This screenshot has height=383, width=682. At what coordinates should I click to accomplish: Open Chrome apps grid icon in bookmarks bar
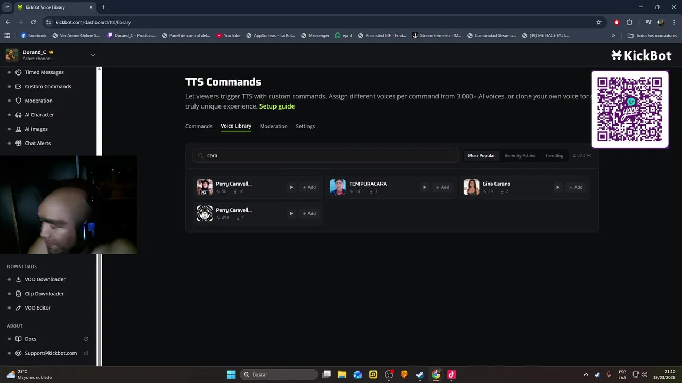tap(7, 36)
